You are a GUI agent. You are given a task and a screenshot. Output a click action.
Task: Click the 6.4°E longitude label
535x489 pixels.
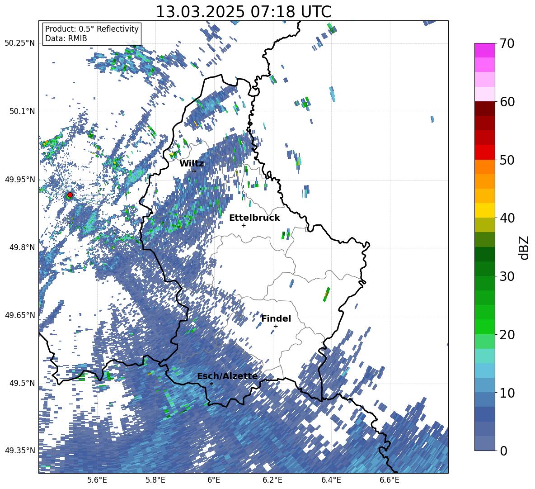click(331, 480)
